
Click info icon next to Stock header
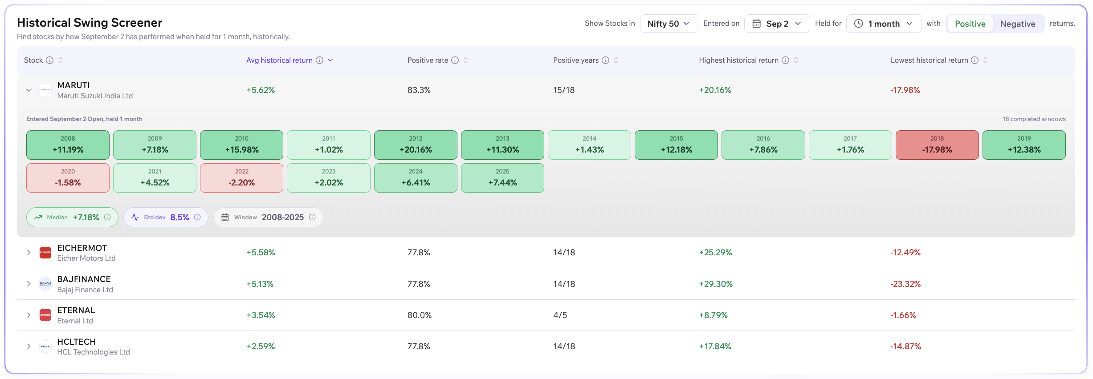coord(50,60)
